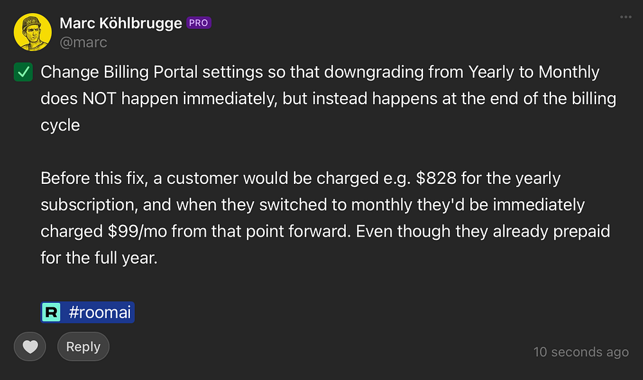Like the post with the heart icon
643x380 pixels.
click(30, 347)
